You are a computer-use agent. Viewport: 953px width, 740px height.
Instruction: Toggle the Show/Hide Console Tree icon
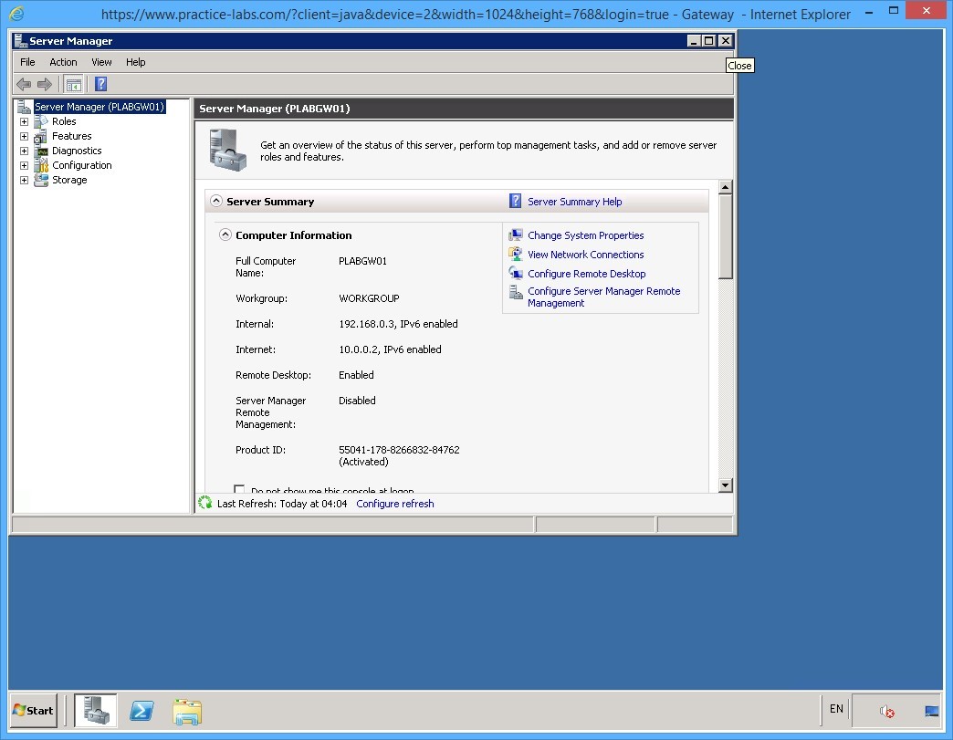coord(73,84)
